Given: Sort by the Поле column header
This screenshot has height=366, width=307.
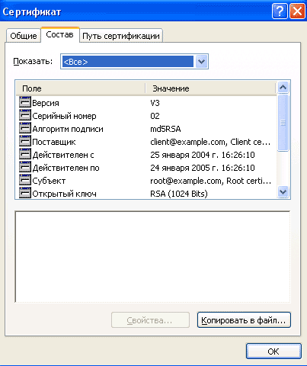Looking at the screenshot, I should point(81,88).
